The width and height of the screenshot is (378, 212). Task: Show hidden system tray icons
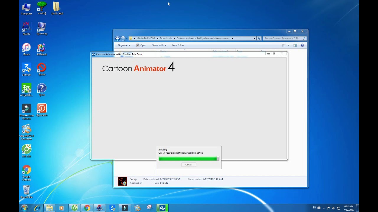point(324,208)
